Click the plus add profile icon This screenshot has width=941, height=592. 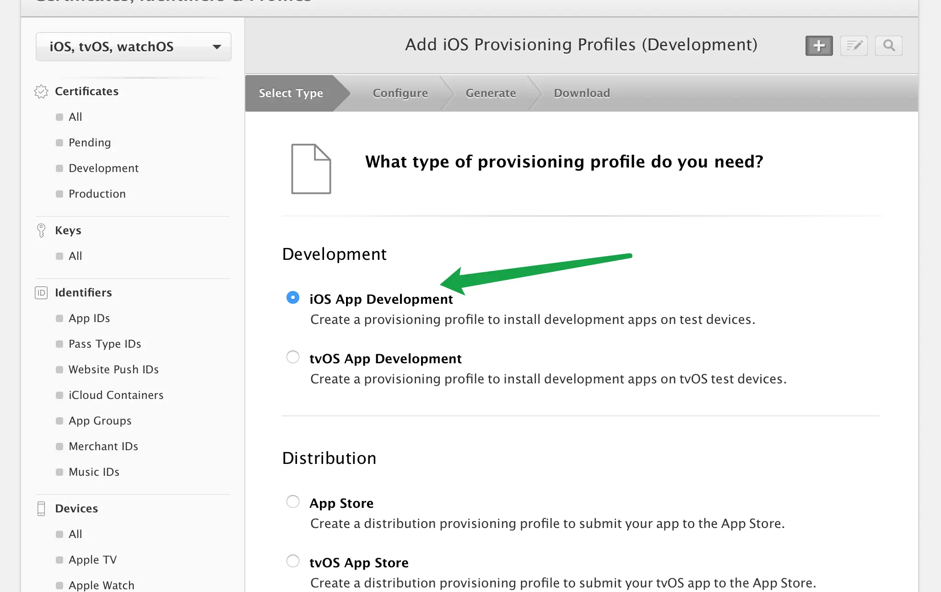tap(819, 46)
